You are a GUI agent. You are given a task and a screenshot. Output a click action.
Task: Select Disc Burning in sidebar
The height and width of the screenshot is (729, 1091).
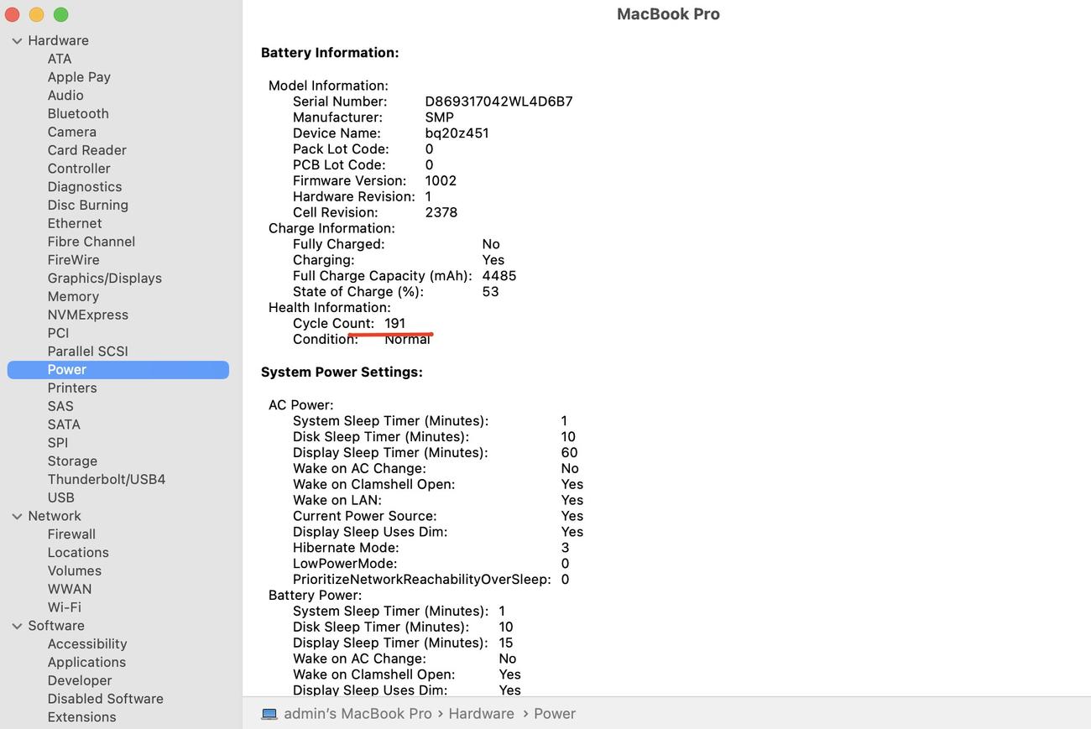tap(88, 206)
